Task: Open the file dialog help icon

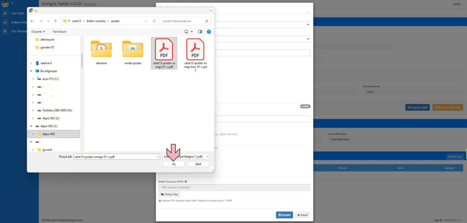Action: pos(209,32)
